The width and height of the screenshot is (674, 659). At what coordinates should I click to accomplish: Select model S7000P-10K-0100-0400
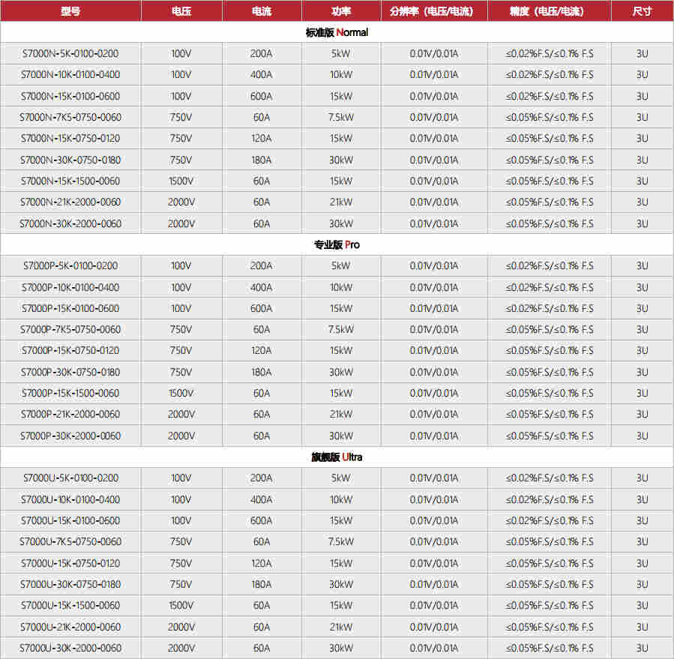pyautogui.click(x=70, y=287)
